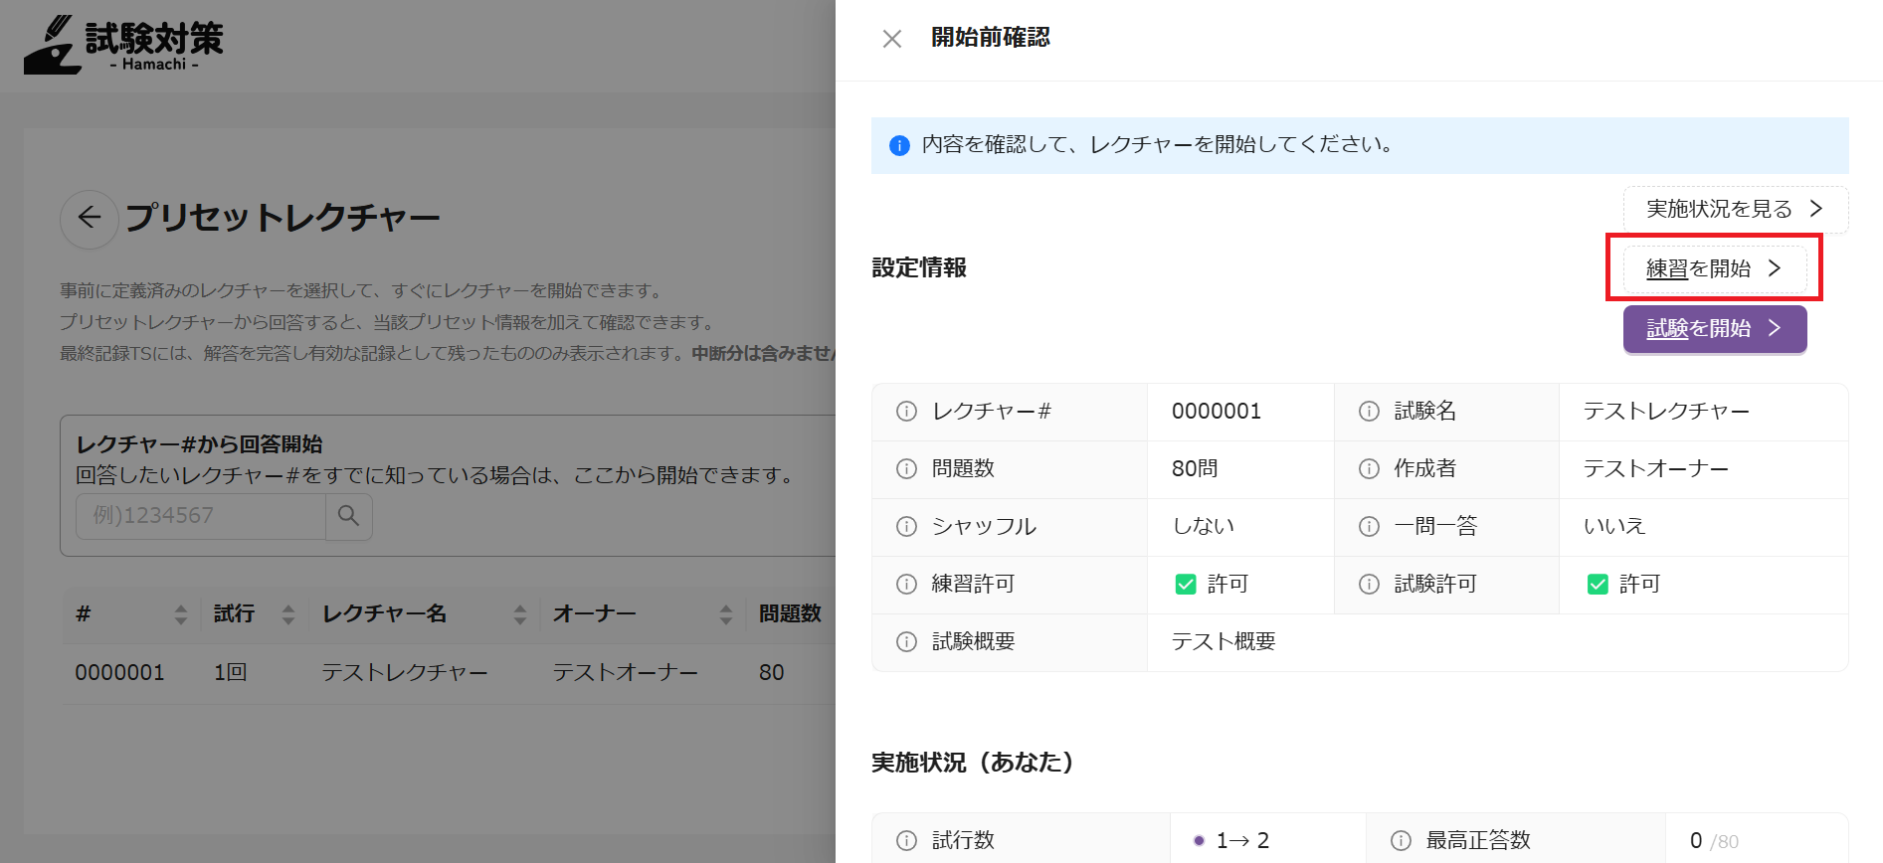Viewport: 1883px width, 863px height.
Task: Click info icon beside シャッフル
Action: (906, 527)
